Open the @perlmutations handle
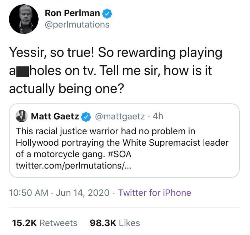 (x=77, y=25)
